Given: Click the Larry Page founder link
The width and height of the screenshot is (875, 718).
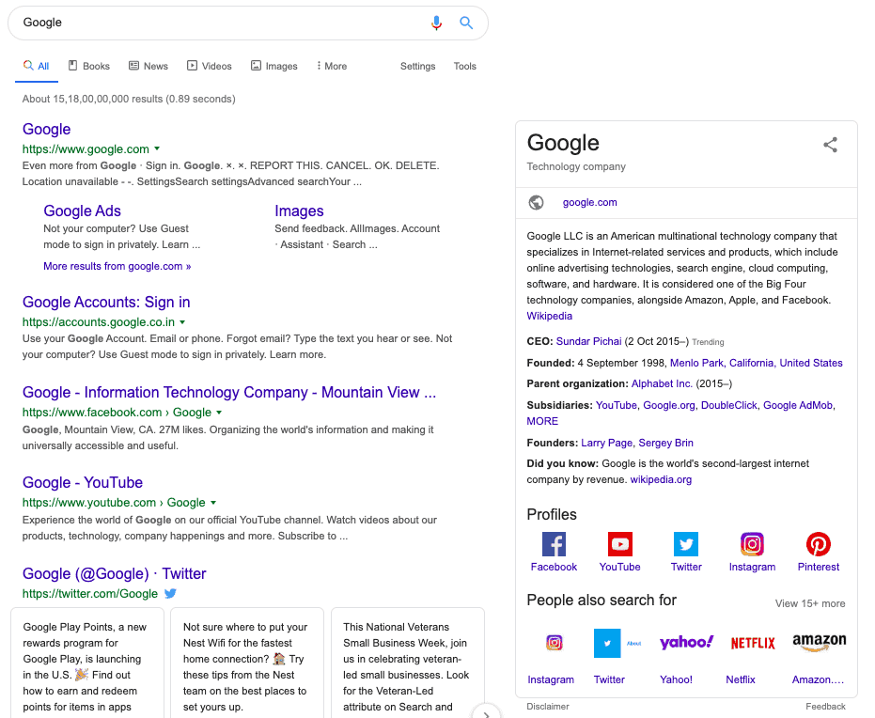Looking at the screenshot, I should click(606, 443).
